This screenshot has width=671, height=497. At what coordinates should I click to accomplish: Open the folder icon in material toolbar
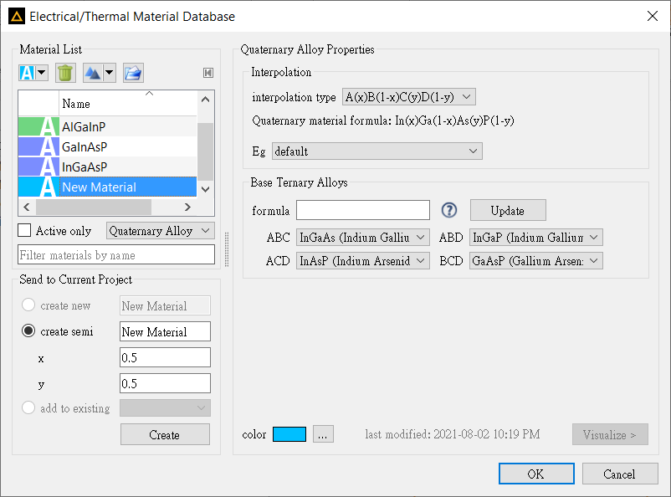pos(133,73)
